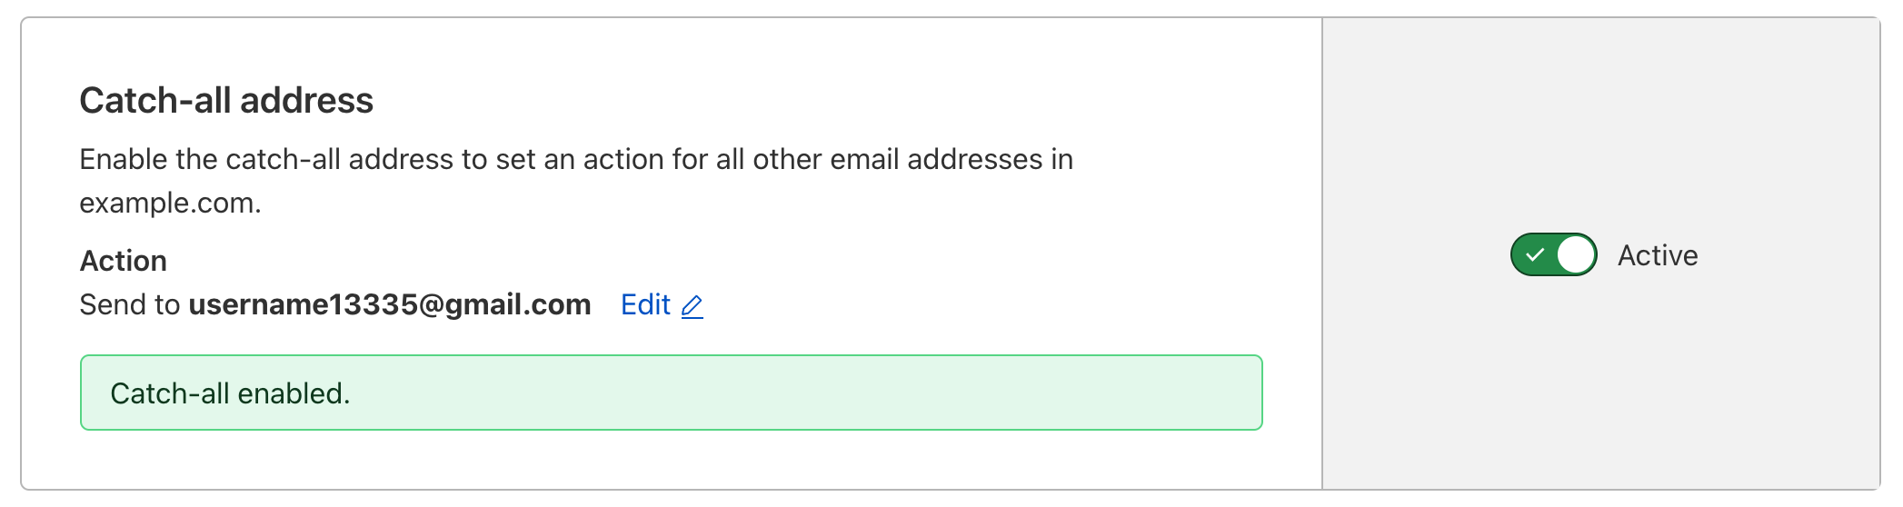
Task: Click the 'Send to' text before the email
Action: click(x=130, y=304)
